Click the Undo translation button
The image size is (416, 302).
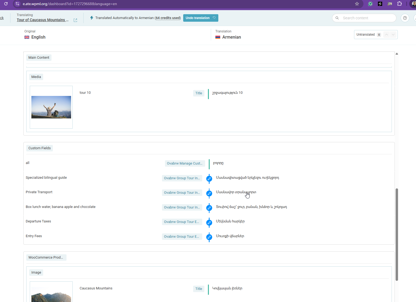point(200,18)
